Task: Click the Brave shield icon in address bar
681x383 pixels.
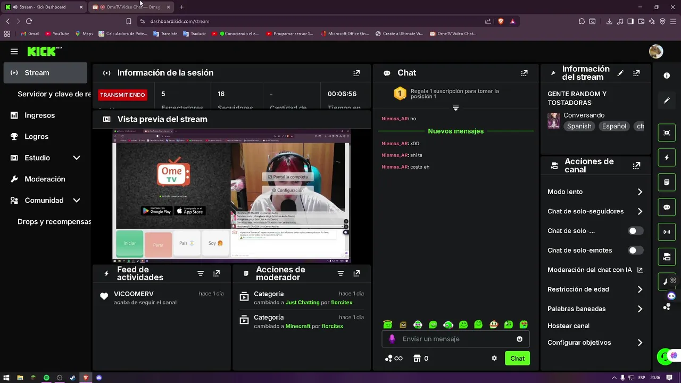Action: point(501,21)
